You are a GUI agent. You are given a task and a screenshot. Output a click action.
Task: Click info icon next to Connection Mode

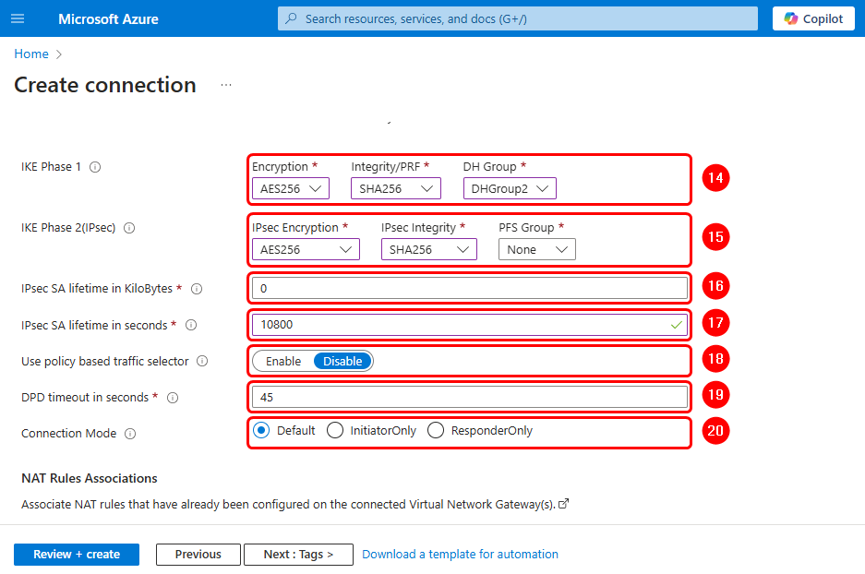pyautogui.click(x=130, y=434)
